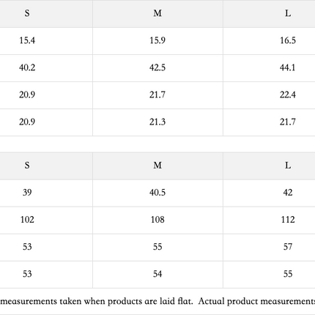Image resolution: width=315 pixels, height=315 pixels.
Task: Select the 108 cell value
Action: click(x=157, y=220)
